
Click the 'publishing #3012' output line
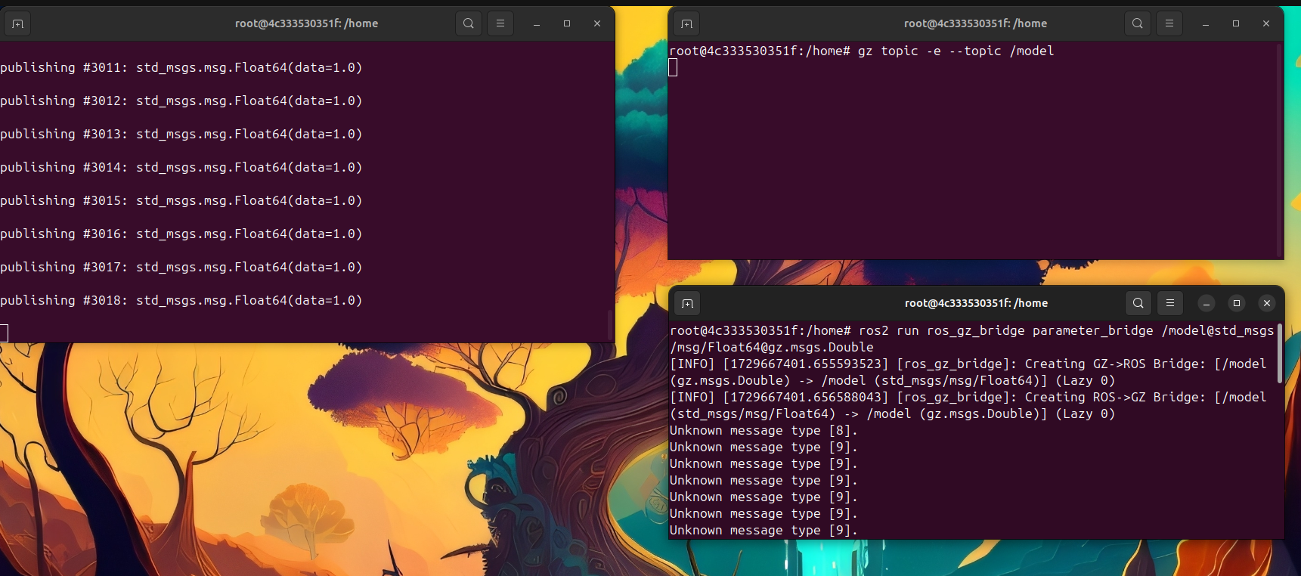pos(181,101)
